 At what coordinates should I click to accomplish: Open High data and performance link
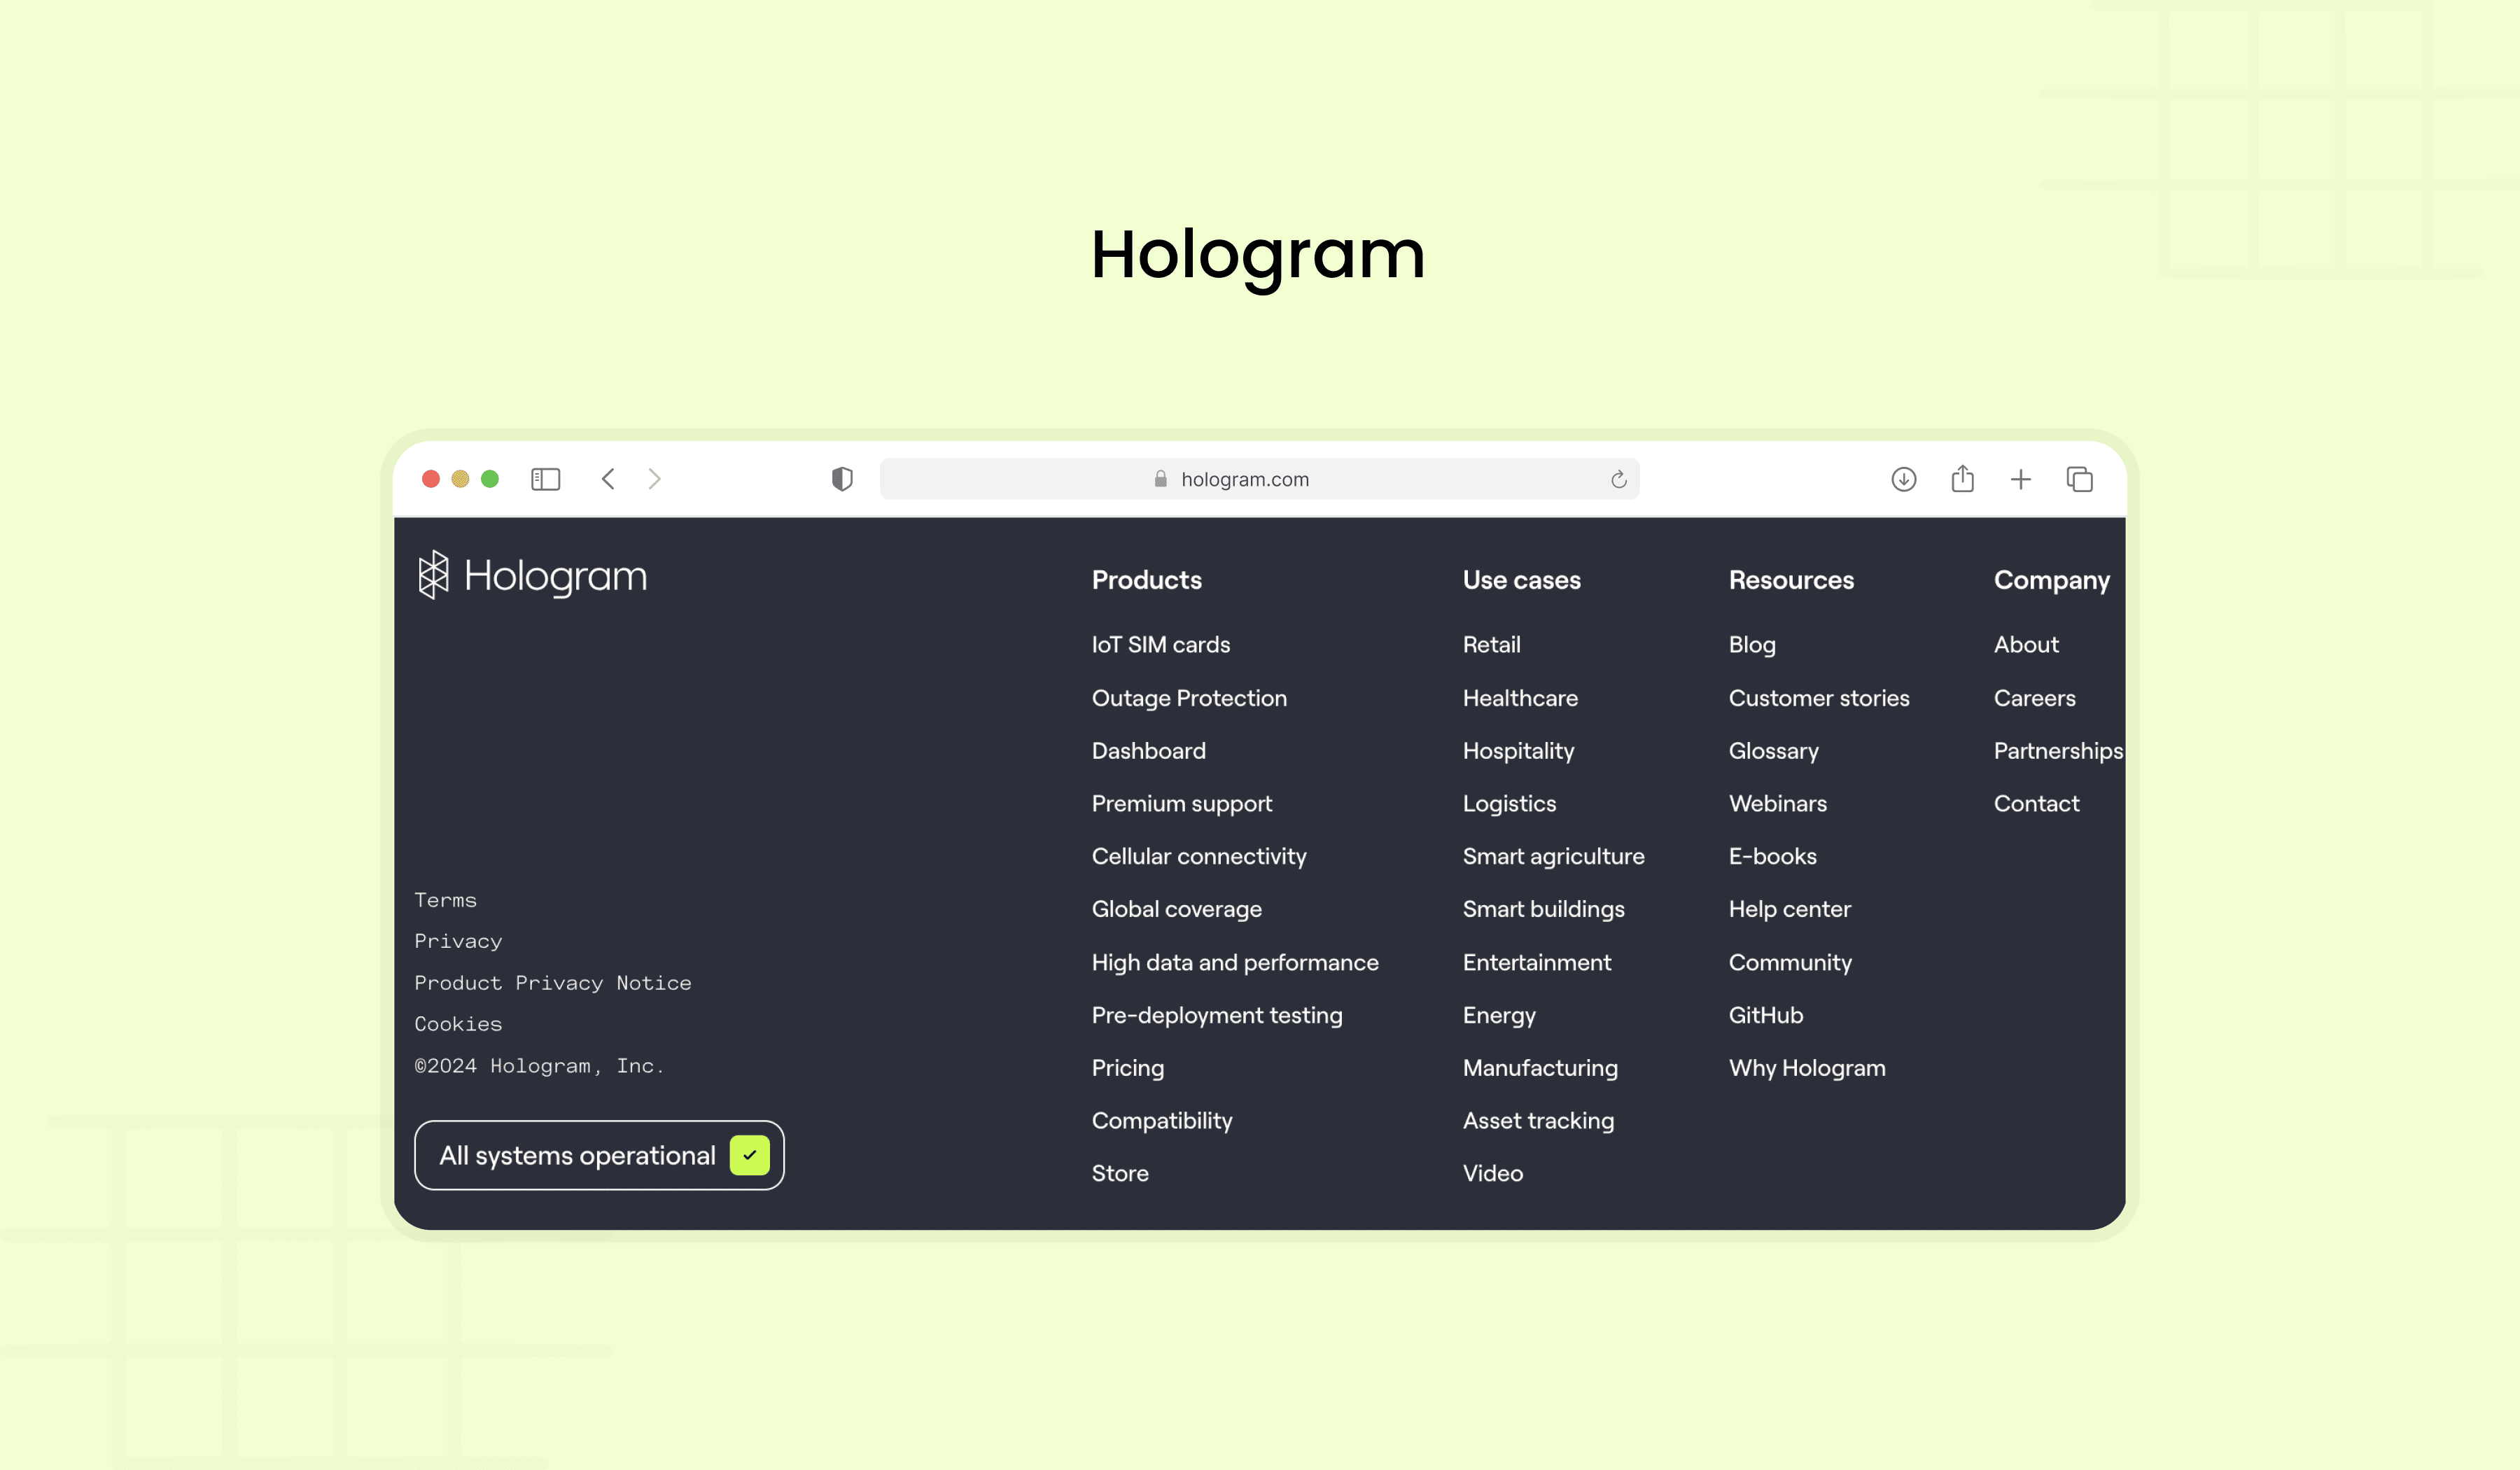pos(1235,963)
